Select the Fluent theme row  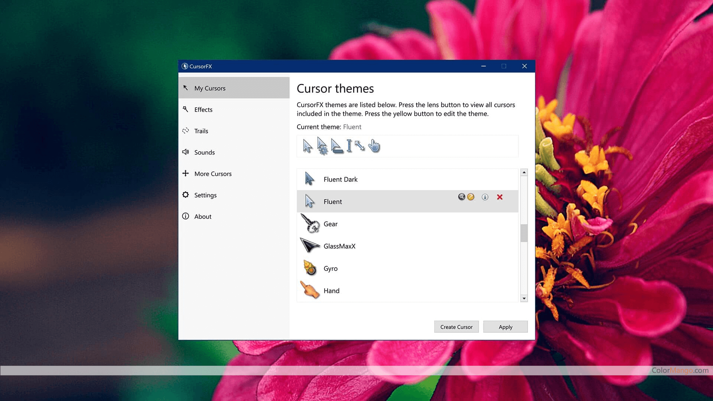tap(407, 202)
